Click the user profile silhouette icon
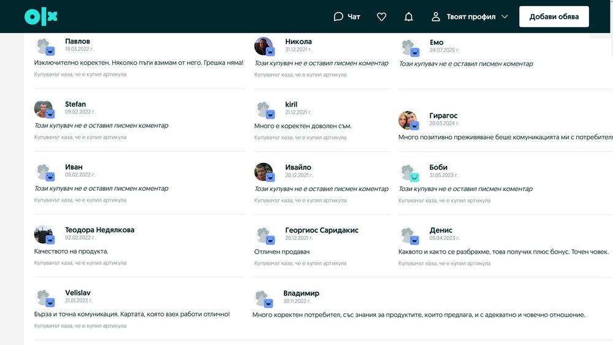613x345 pixels. (x=435, y=17)
